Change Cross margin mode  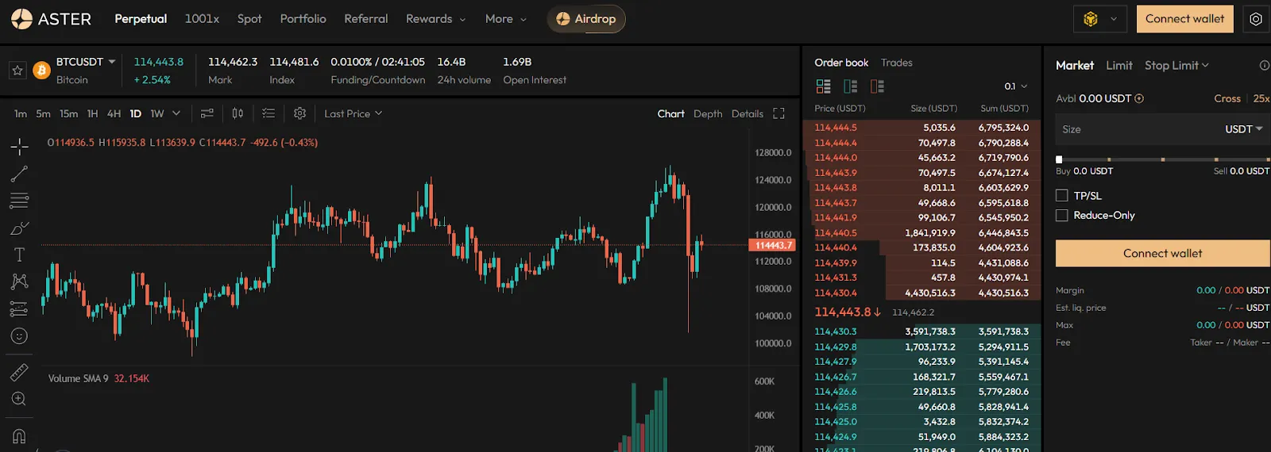coord(1227,98)
